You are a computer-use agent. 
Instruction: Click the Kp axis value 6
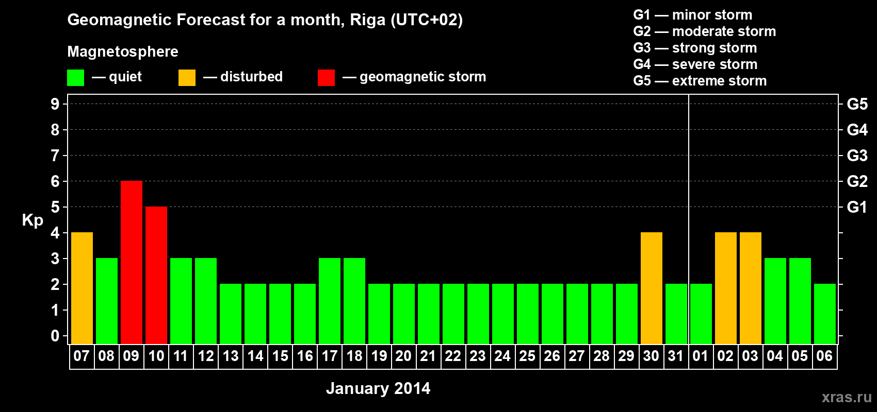pos(55,181)
